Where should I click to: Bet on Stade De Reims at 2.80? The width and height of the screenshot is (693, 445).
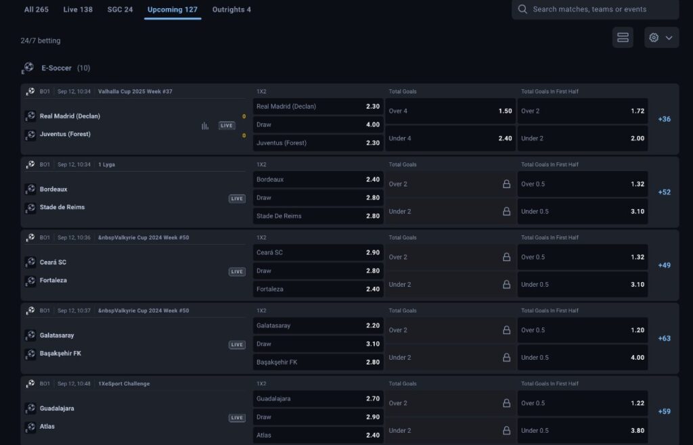pyautogui.click(x=318, y=216)
